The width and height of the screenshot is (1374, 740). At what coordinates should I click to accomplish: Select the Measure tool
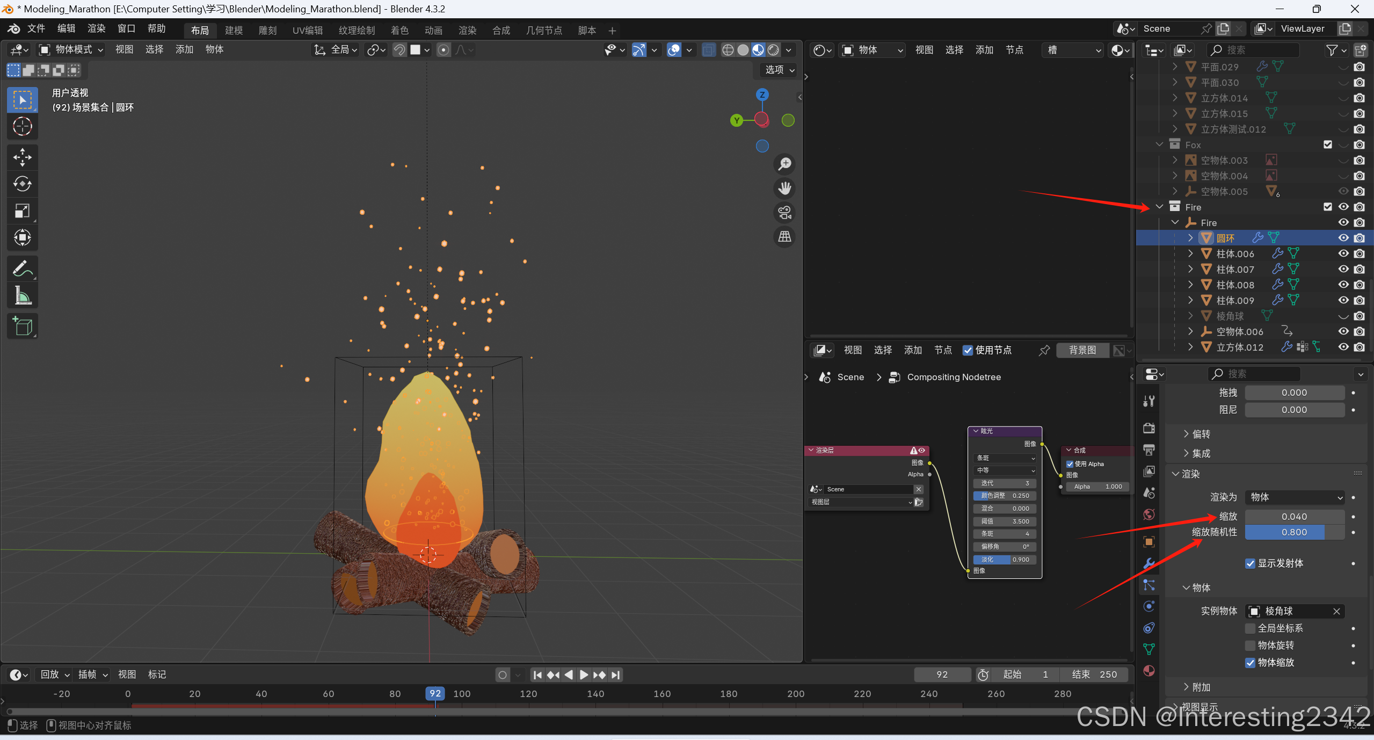click(22, 295)
